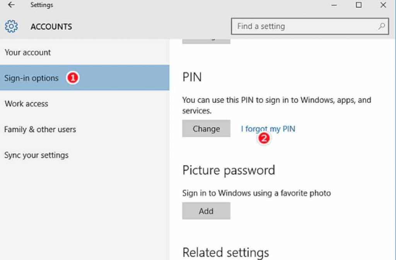Select Your account in the sidebar

pyautogui.click(x=27, y=52)
